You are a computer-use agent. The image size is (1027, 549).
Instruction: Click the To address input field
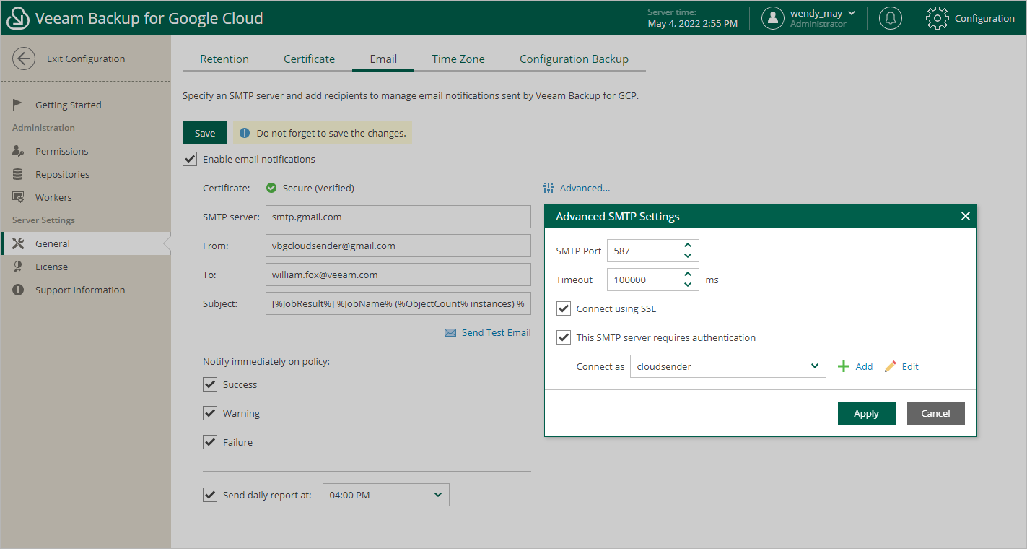tap(398, 274)
